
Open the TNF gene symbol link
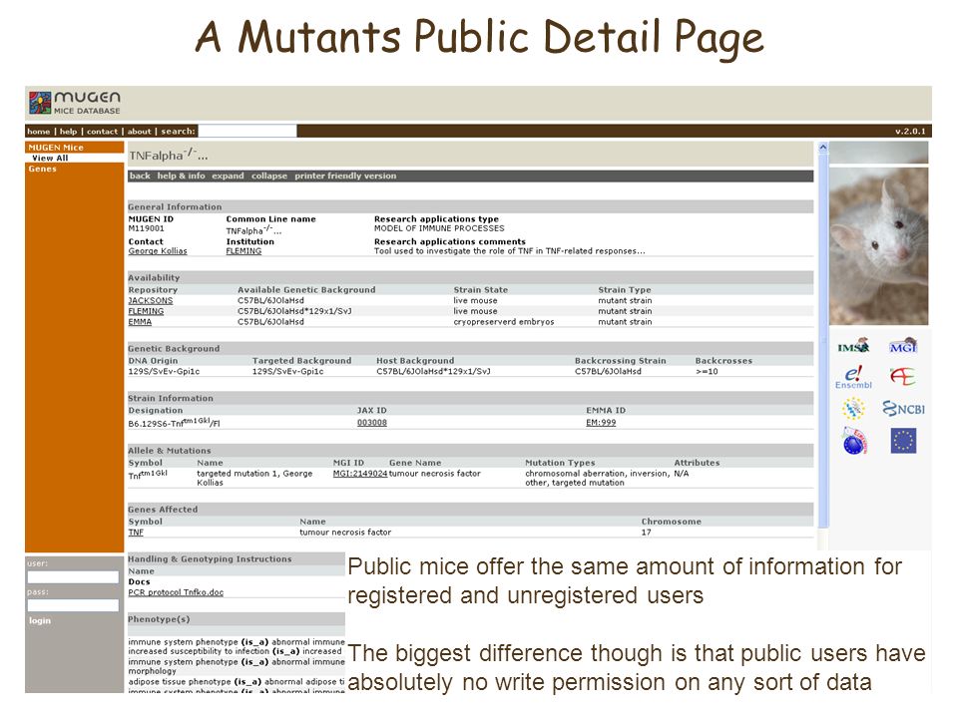click(x=136, y=533)
